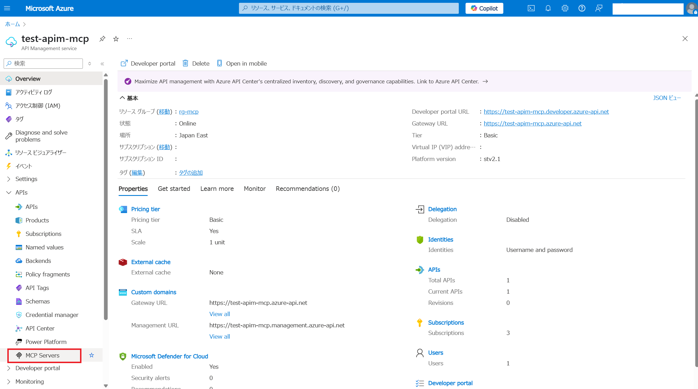The image size is (698, 389).
Task: Open the Cloud Shell icon
Action: 531,8
